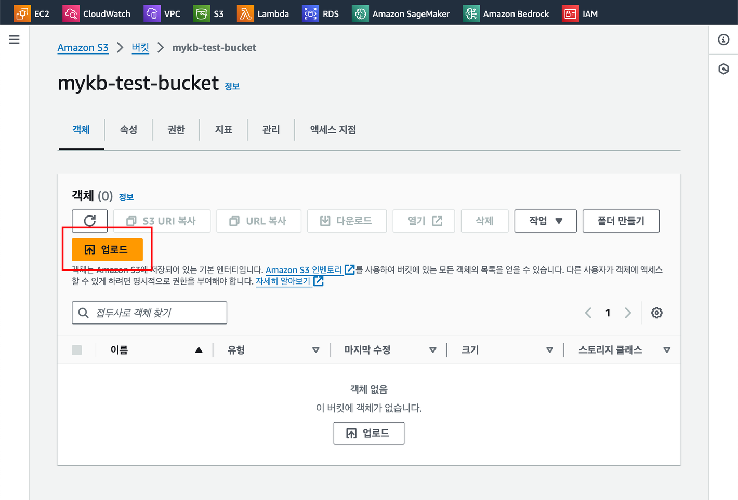Open the Amazon S3 인벤토리 link
This screenshot has height=500, width=738.
310,269
